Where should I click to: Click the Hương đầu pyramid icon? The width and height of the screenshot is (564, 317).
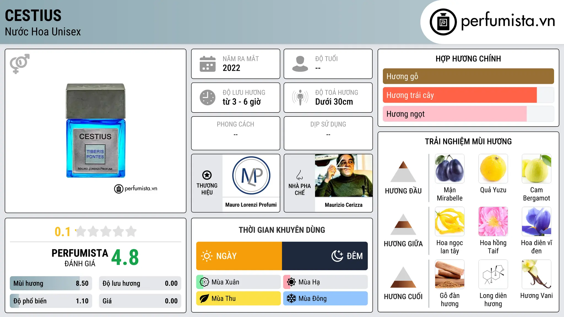(403, 171)
